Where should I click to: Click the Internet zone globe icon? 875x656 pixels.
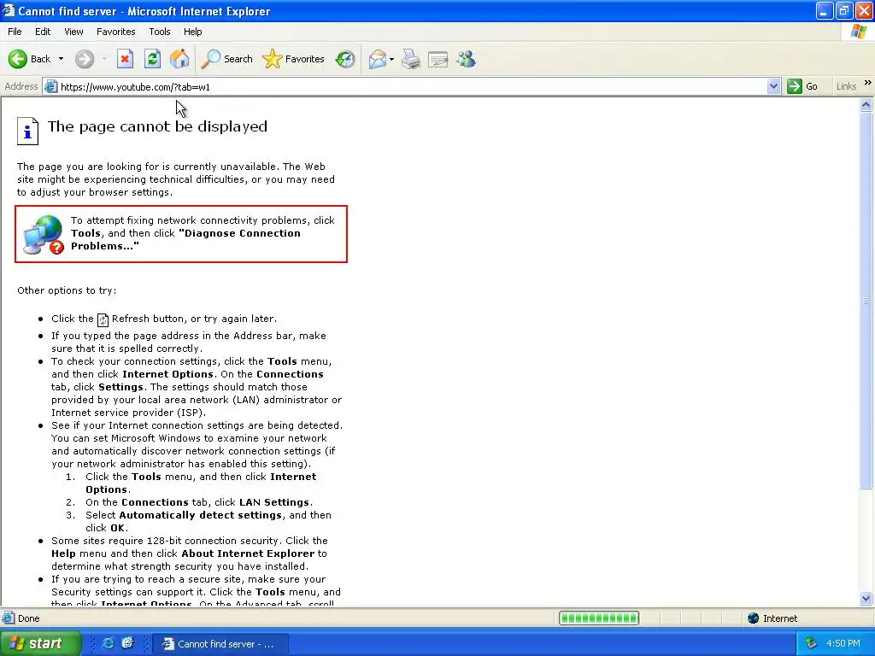754,618
